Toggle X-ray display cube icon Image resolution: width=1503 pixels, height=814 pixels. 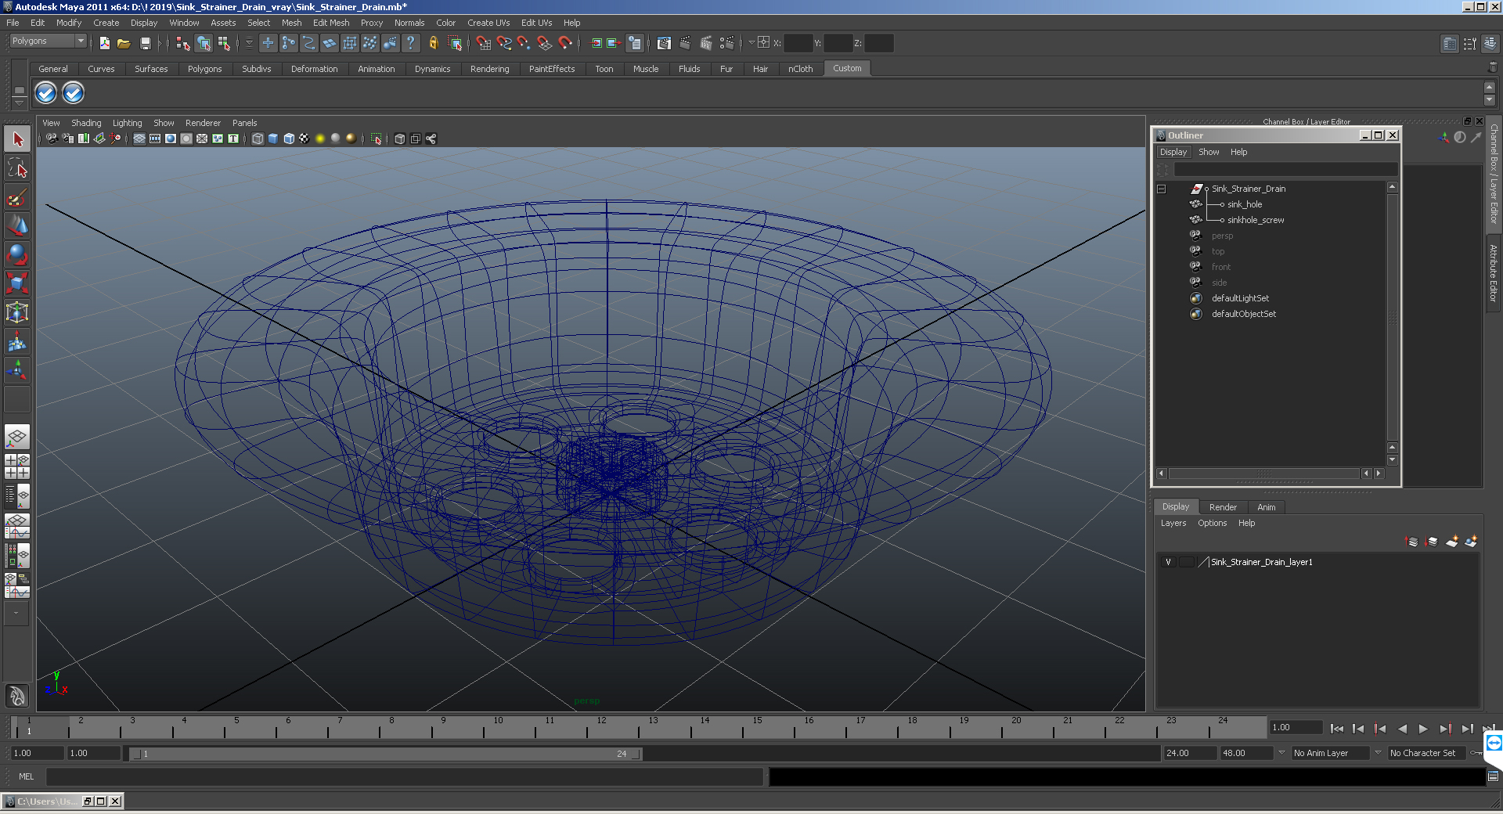[x=400, y=139]
